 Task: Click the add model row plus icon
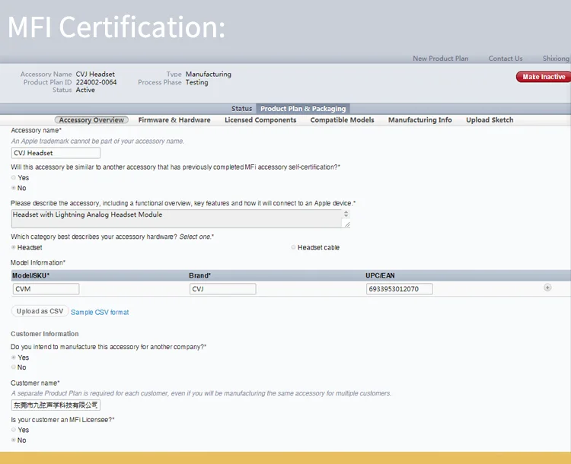547,288
